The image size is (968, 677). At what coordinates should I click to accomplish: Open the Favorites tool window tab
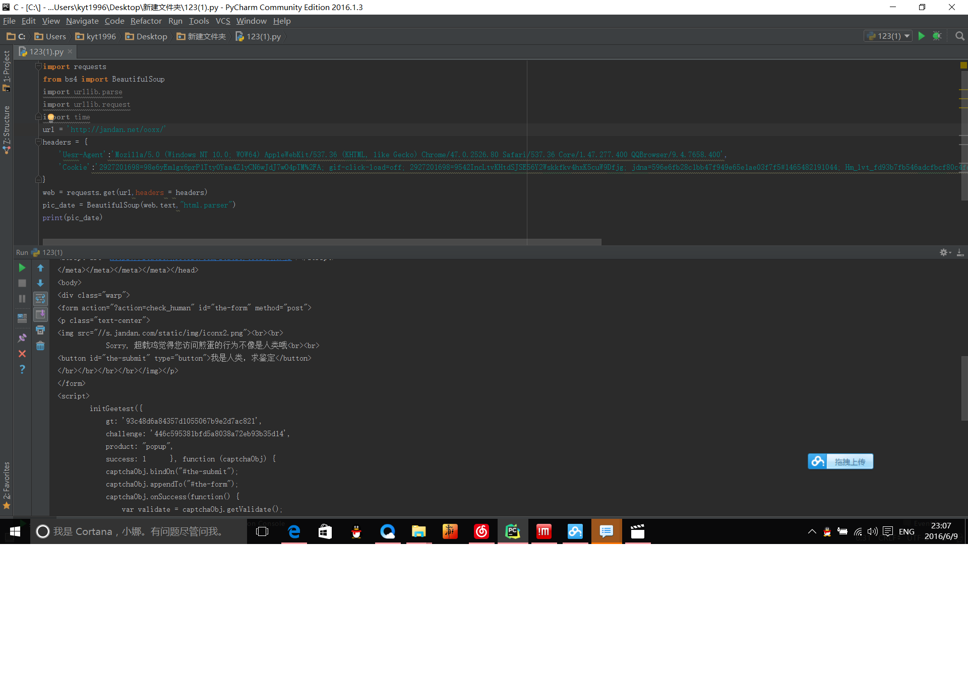coord(7,485)
